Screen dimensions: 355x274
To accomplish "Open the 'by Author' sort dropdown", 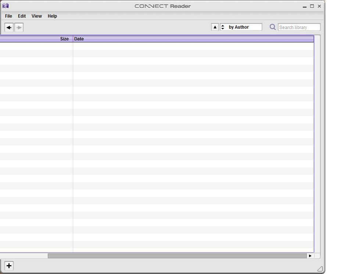I will tap(241, 27).
